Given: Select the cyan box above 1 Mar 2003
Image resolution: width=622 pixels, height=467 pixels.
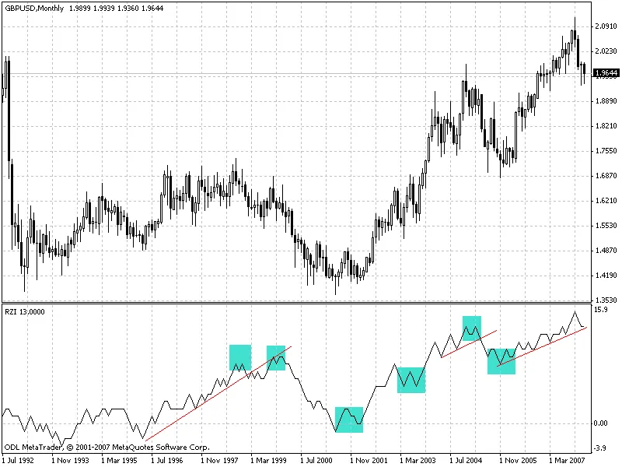Looking at the screenshot, I should click(x=411, y=380).
